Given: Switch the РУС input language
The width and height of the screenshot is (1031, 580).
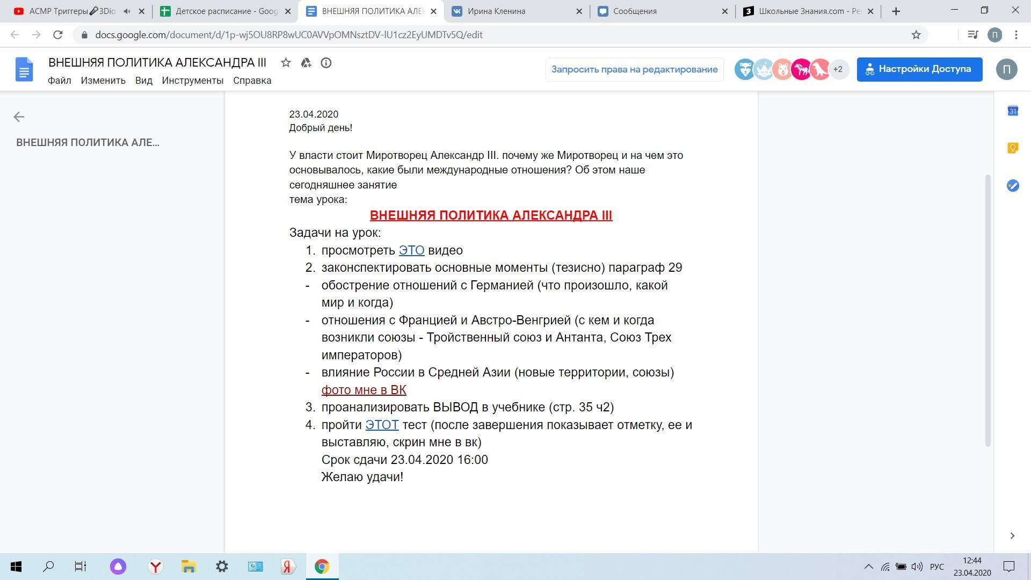Looking at the screenshot, I should pos(937,567).
